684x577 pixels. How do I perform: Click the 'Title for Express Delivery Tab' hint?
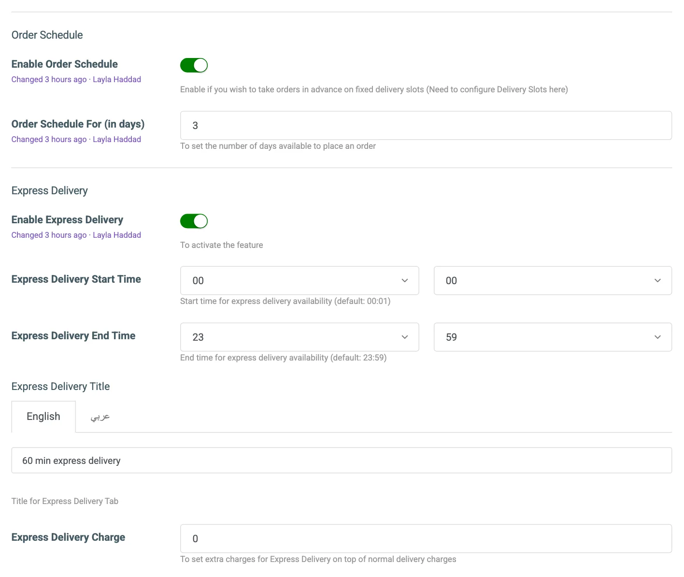click(x=65, y=501)
